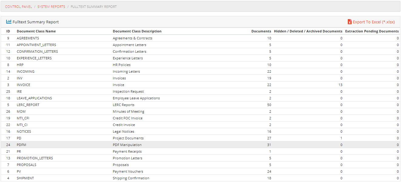Click the MTI_CFI class name
This screenshot has height=186, width=401.
(23, 118)
